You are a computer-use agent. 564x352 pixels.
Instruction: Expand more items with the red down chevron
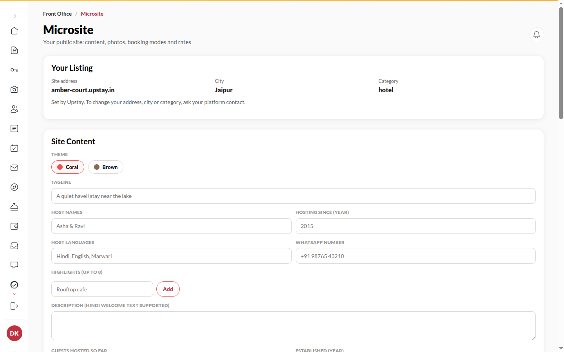click(14, 294)
